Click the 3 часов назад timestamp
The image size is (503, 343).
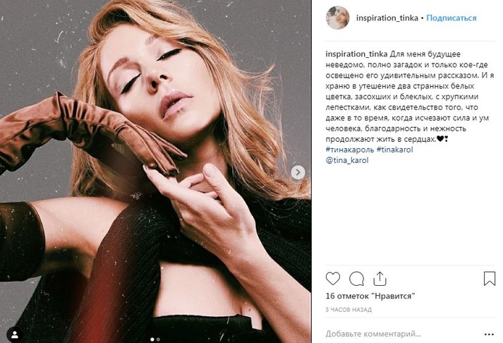pos(349,311)
